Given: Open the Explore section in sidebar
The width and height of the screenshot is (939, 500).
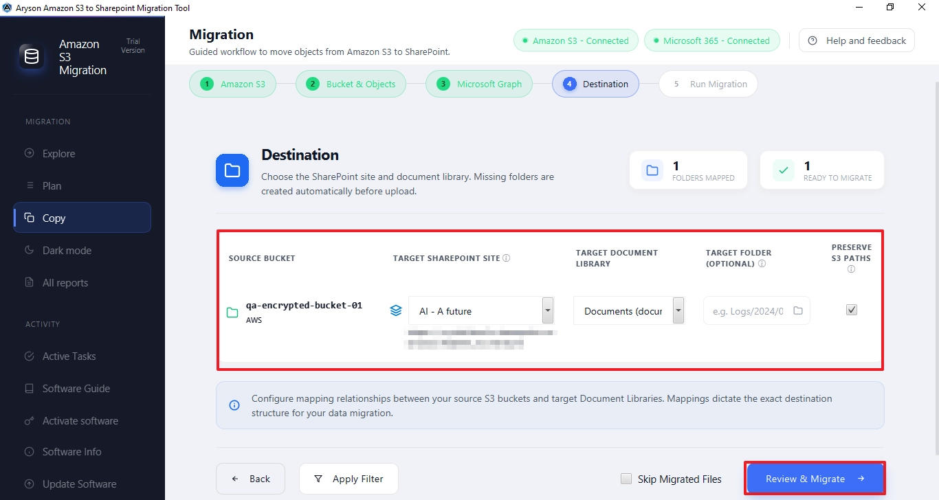Looking at the screenshot, I should tap(82, 153).
